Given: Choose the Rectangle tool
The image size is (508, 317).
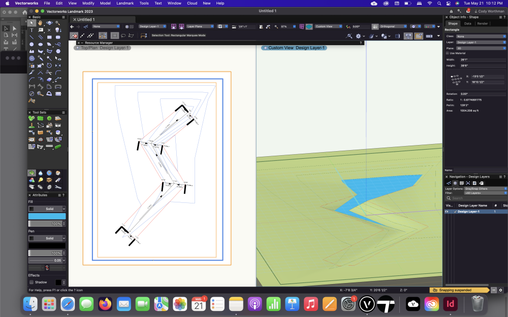Looking at the screenshot, I should 50,37.
